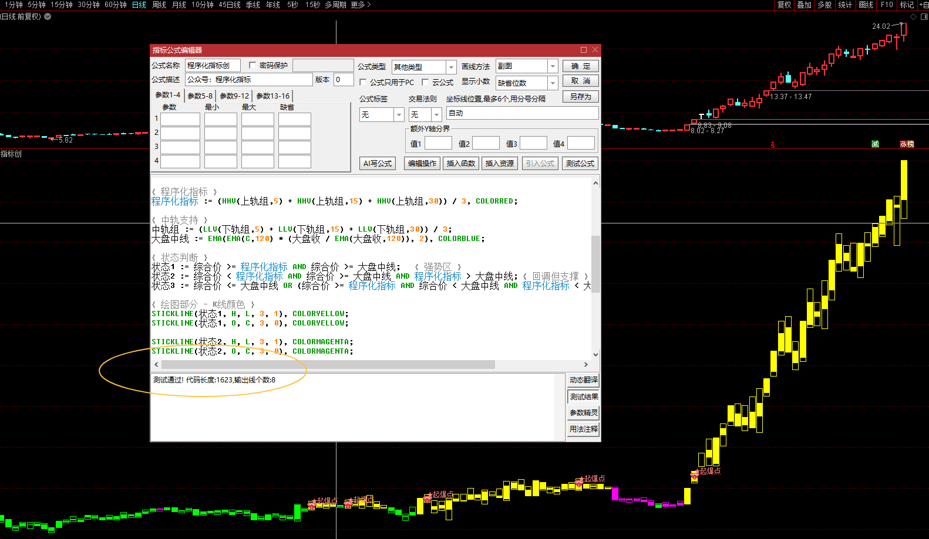Tick the 云公式 checkbox
929x539 pixels.
pyautogui.click(x=425, y=82)
